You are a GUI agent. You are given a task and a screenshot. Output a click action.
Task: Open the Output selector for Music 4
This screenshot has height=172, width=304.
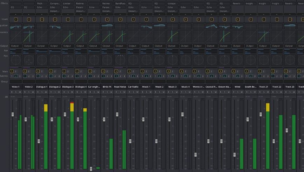[x=185, y=46]
